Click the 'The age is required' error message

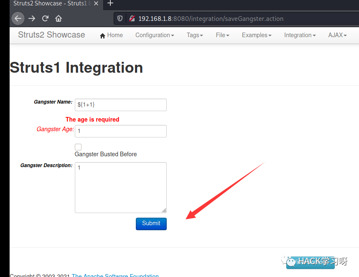coord(92,119)
